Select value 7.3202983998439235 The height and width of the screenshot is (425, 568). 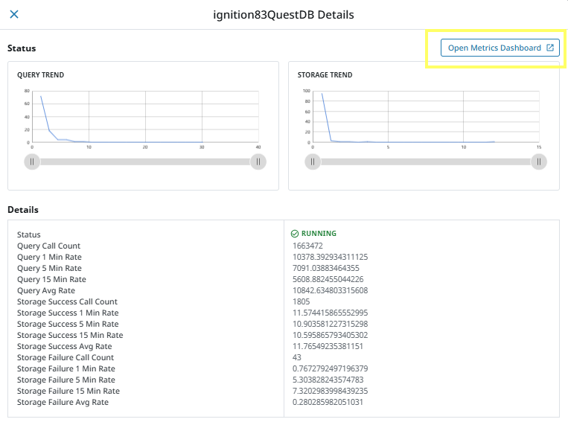click(x=330, y=392)
